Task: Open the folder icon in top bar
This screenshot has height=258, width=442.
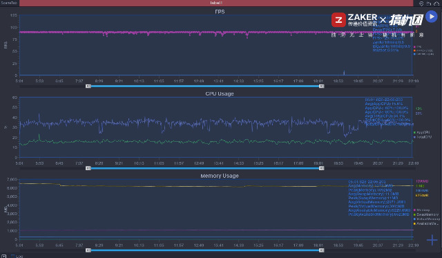Action: (x=429, y=3)
